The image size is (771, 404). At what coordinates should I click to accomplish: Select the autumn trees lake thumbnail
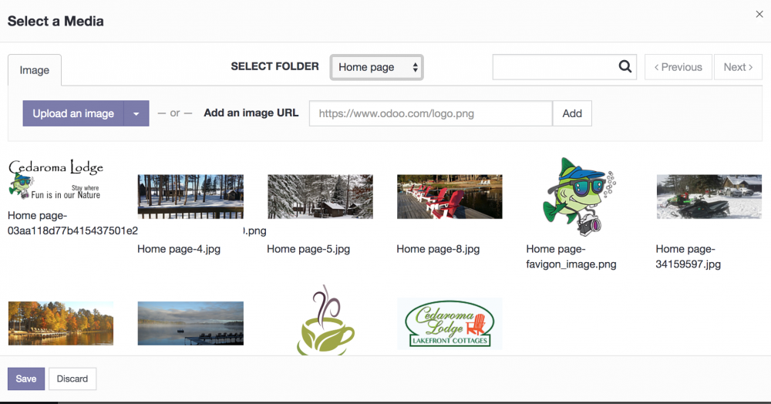[x=61, y=323]
